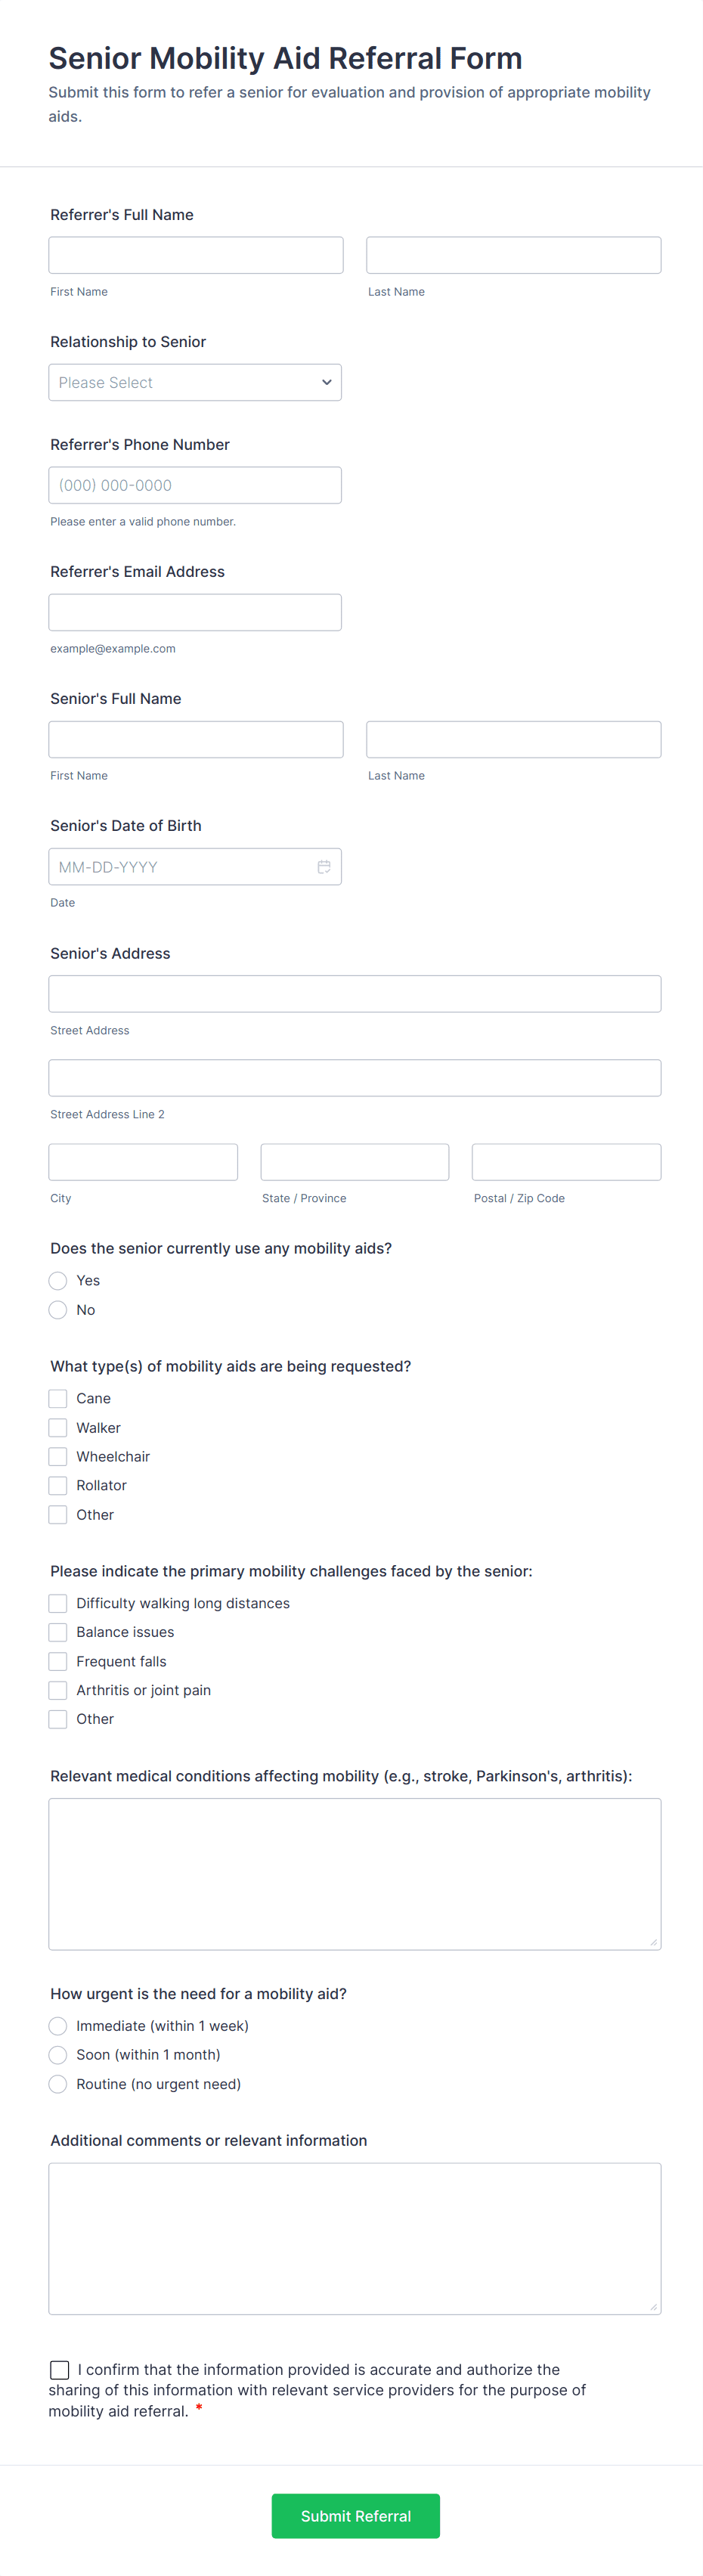Select Yes for current mobility aid use
This screenshot has height=2576, width=703.
pyautogui.click(x=58, y=1280)
